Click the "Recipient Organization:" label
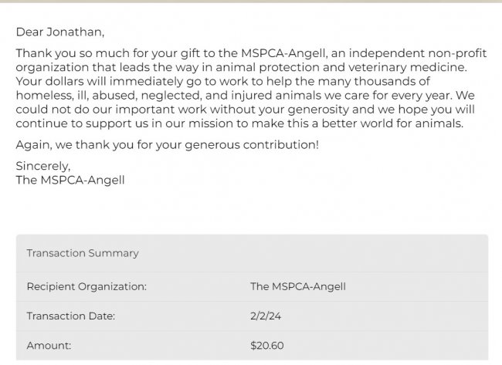Viewport: 502px width, 365px height. (86, 286)
